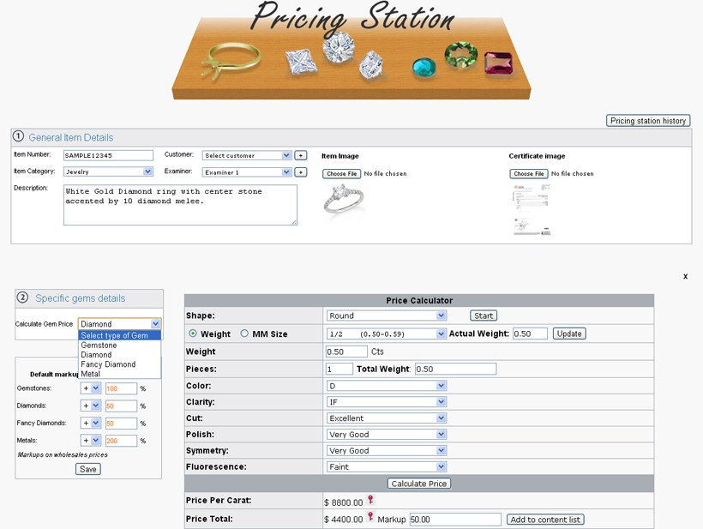Close the panel with the x icon
Image resolution: width=703 pixels, height=529 pixels.
coord(685,277)
